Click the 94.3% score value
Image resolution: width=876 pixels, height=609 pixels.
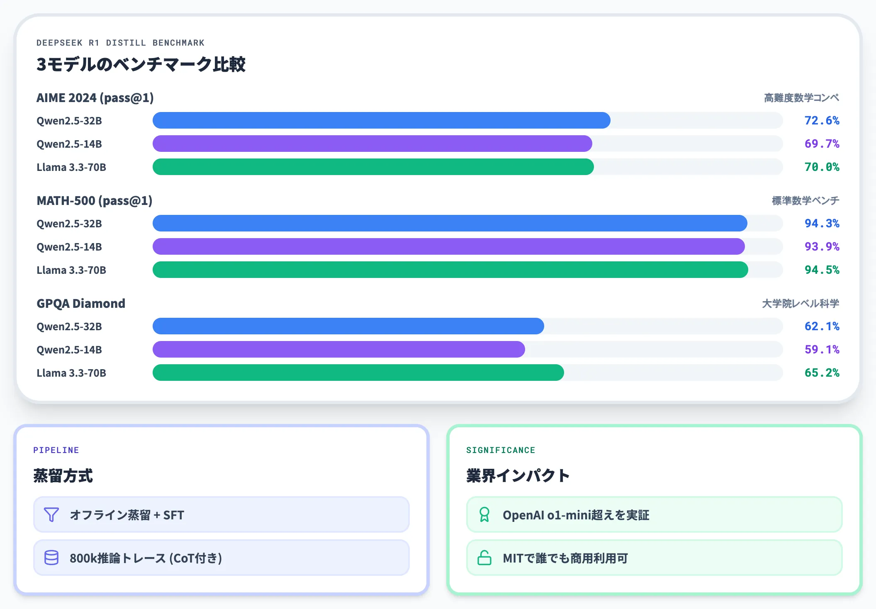click(822, 223)
